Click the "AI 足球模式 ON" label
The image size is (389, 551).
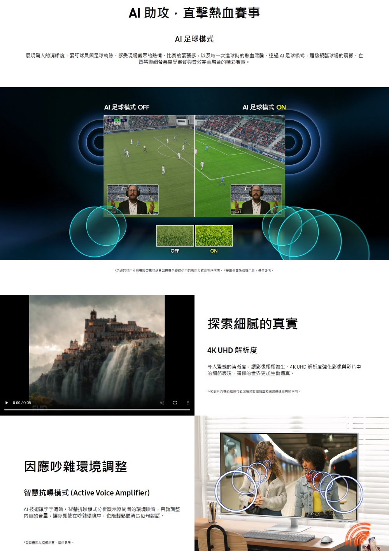click(264, 107)
